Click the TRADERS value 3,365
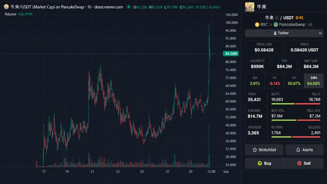 click(253, 133)
